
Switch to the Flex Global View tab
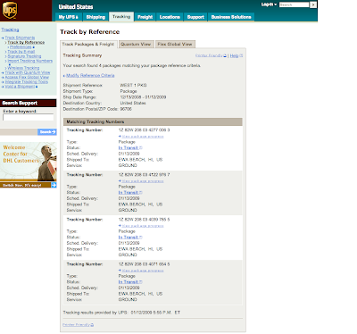(x=175, y=44)
